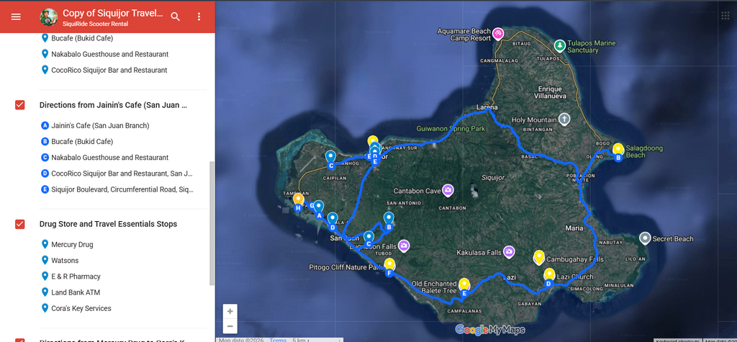Image resolution: width=737 pixels, height=342 pixels.
Task: Select E & R Pharmacy entry
Action: 76,276
